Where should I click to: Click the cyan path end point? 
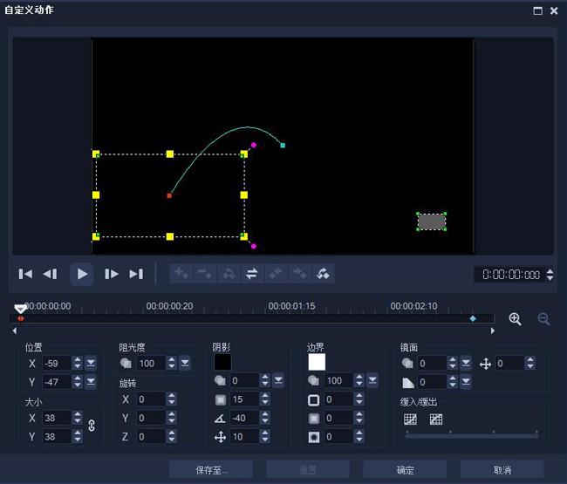click(x=283, y=146)
